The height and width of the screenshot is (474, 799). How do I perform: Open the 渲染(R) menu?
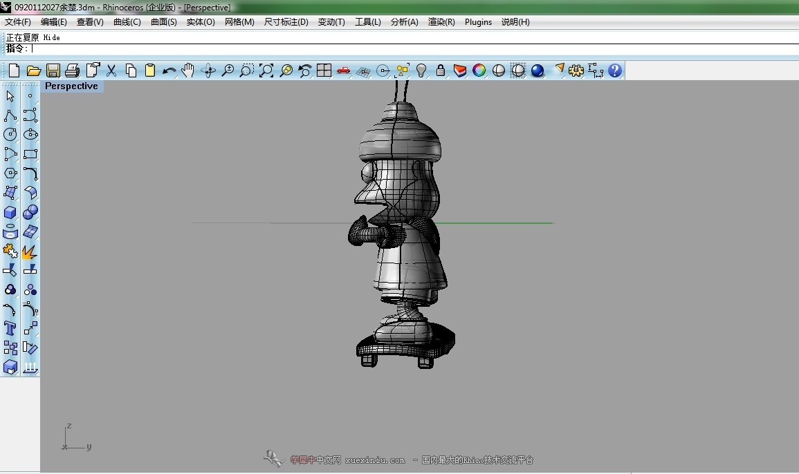pyautogui.click(x=441, y=22)
